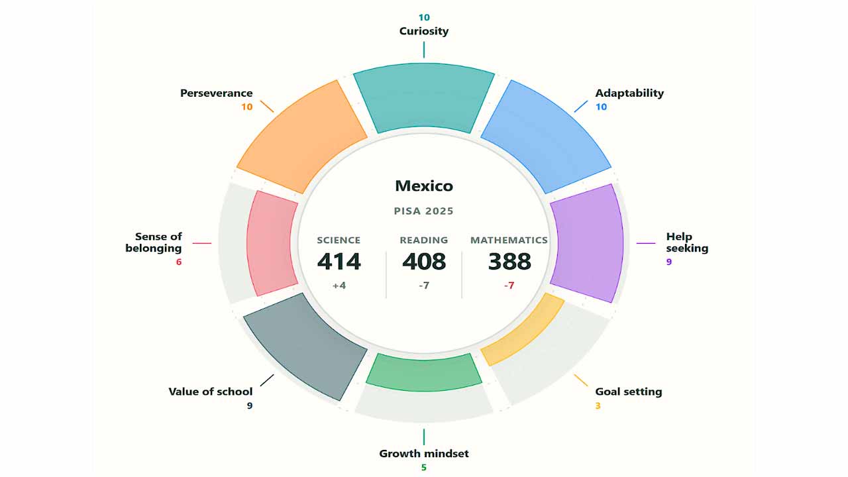Click the Science score 414
The image size is (848, 477).
click(339, 262)
